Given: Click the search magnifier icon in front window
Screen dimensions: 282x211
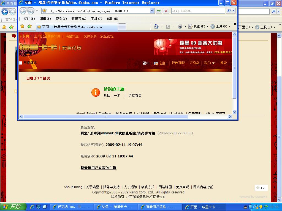Looking at the screenshot, I should pos(229,11).
